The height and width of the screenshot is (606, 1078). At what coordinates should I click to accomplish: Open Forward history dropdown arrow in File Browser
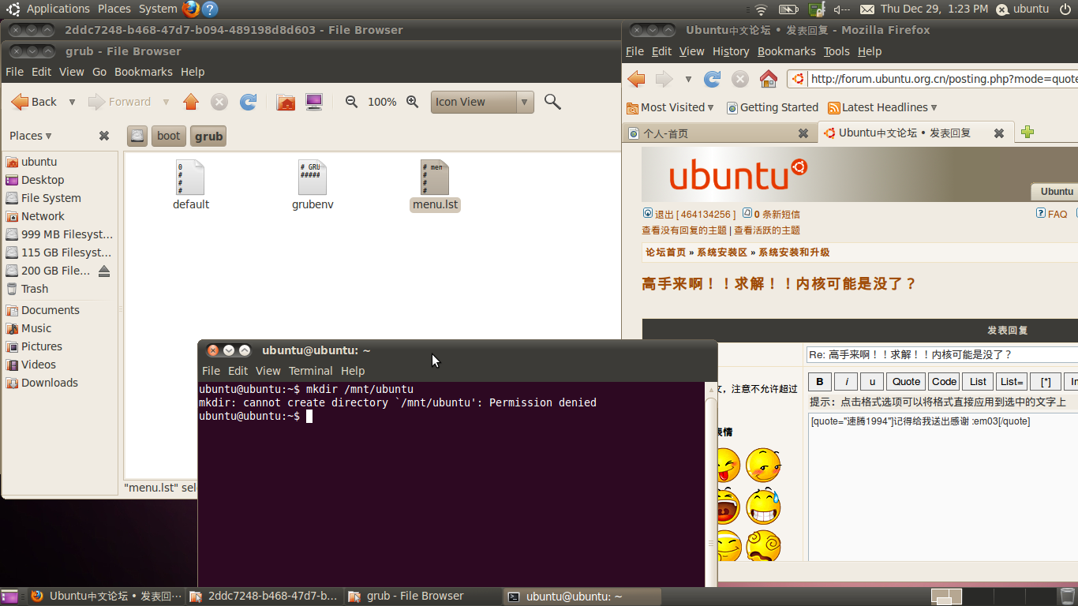click(x=166, y=102)
